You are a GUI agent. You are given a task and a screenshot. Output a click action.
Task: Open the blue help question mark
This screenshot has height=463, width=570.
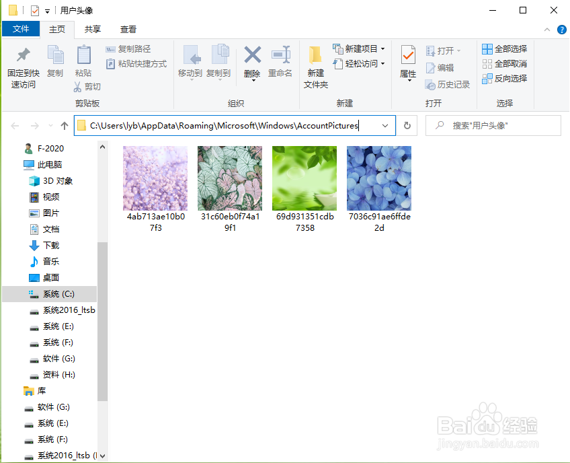pos(562,30)
